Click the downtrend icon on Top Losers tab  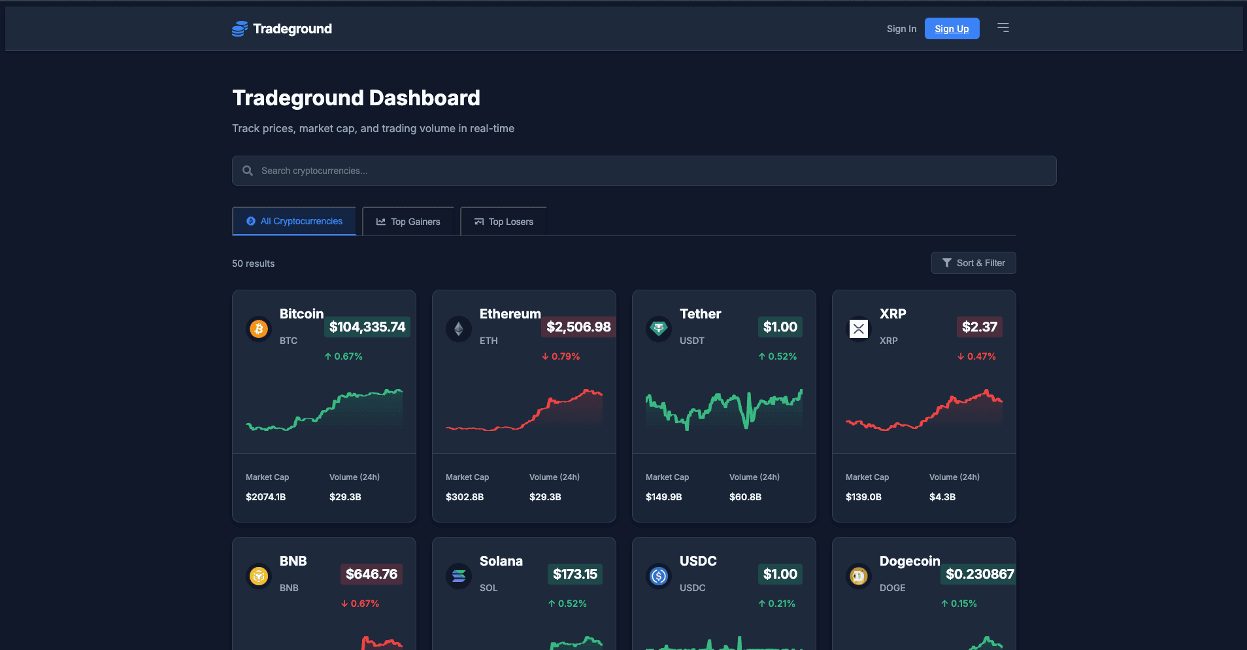tap(479, 222)
